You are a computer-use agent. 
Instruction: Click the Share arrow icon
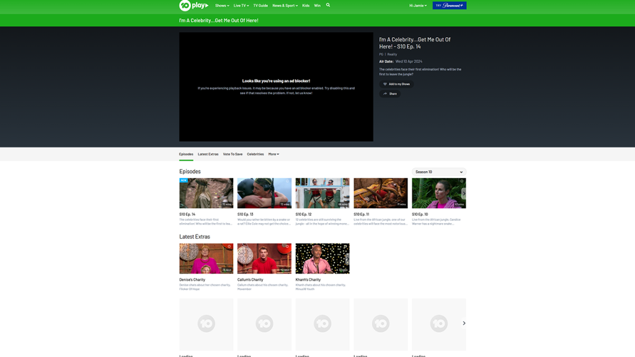tap(385, 94)
